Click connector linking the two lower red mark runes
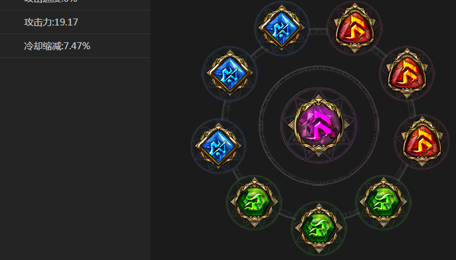Viewport: 456px width, 260px height. tap(412, 108)
